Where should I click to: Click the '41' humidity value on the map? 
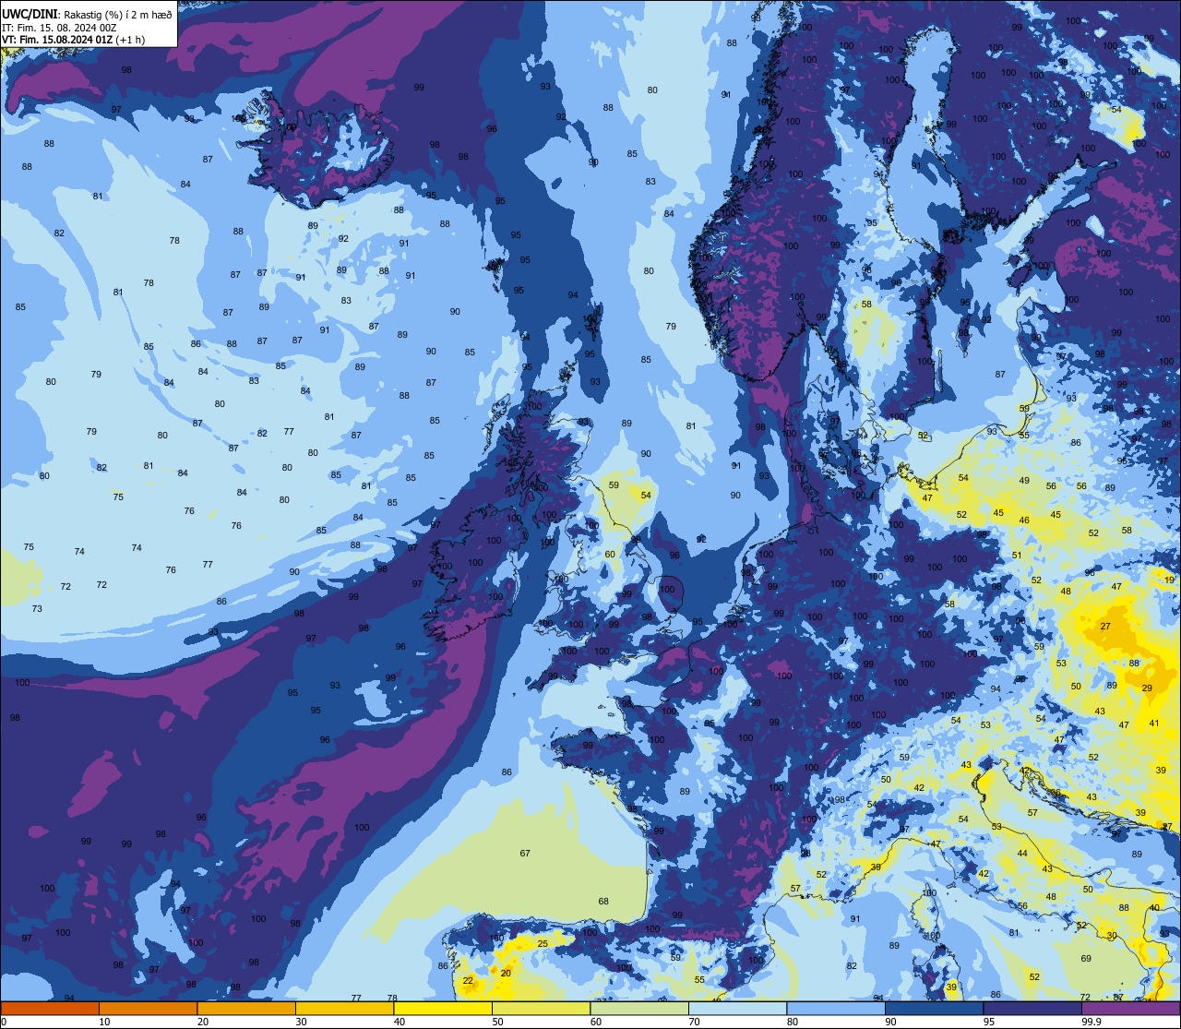coord(1154,724)
